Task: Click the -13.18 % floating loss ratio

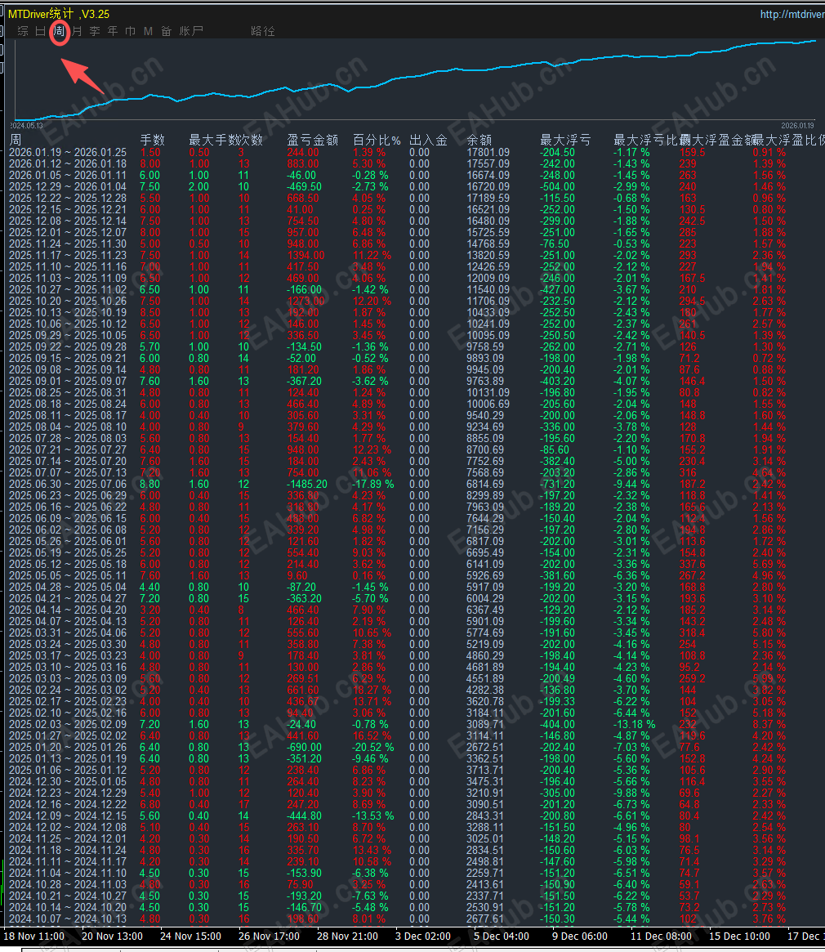Action: tap(634, 724)
